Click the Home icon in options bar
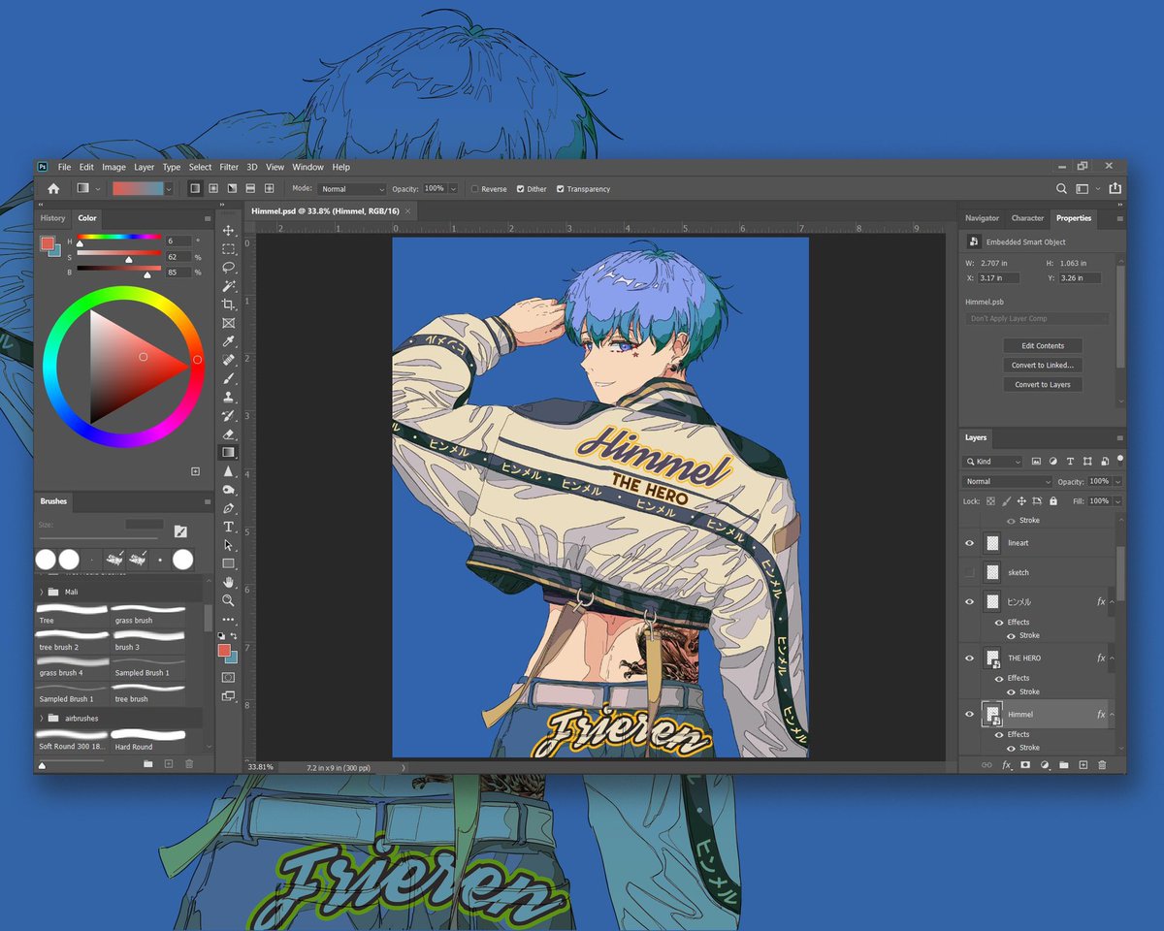 click(x=53, y=189)
